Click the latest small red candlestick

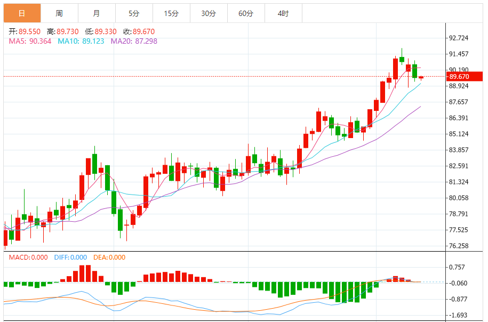[421, 77]
